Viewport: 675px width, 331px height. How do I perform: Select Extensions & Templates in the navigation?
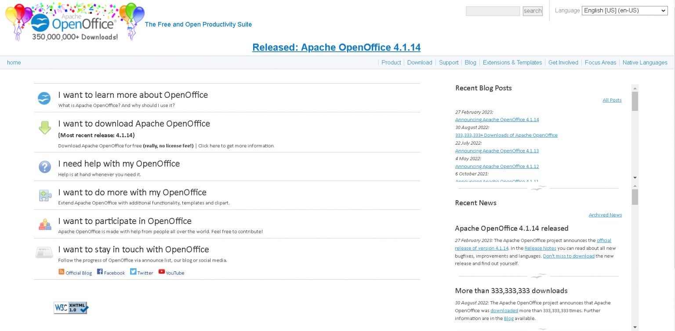[x=512, y=62]
